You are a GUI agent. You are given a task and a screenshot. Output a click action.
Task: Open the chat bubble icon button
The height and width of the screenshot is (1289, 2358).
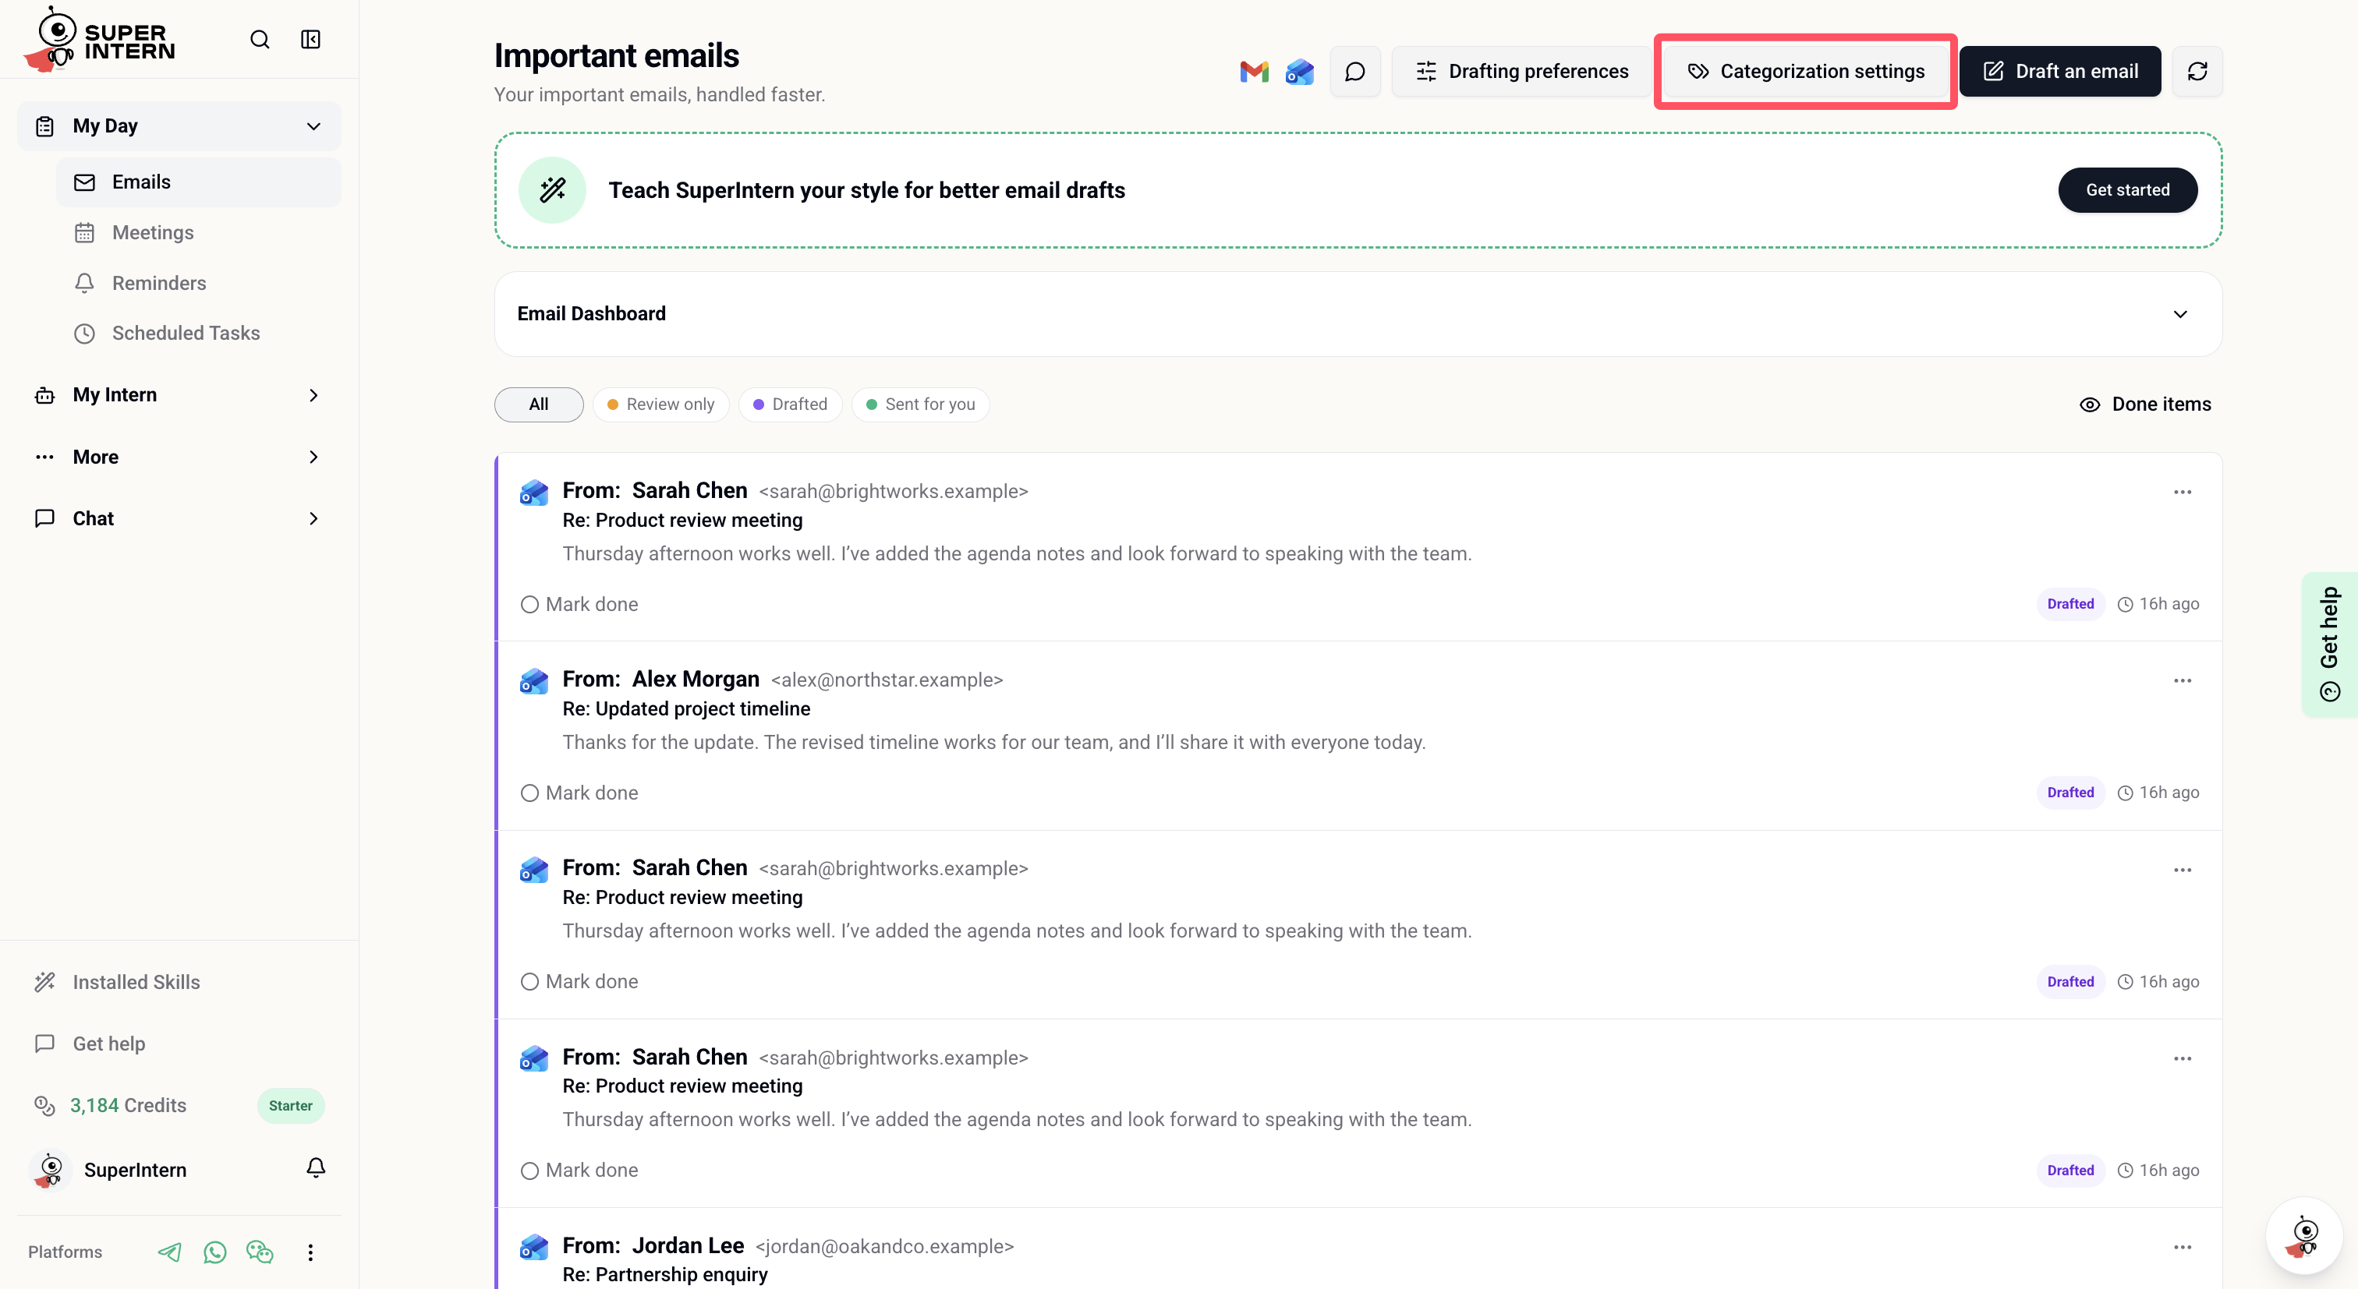[x=1354, y=72]
